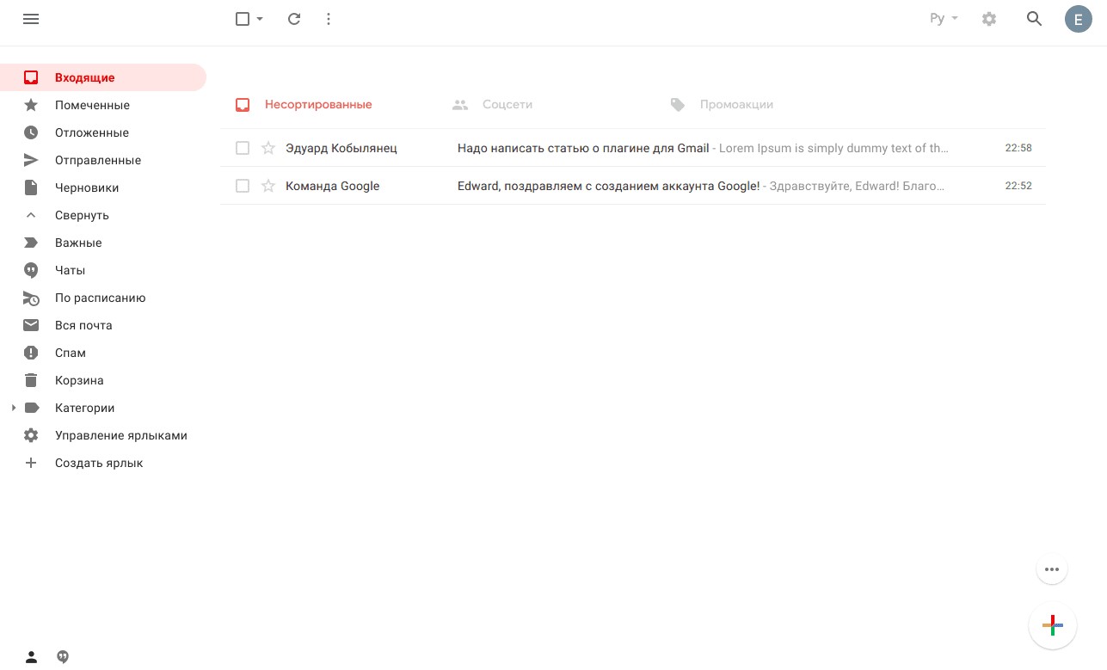This screenshot has height=670, width=1107.
Task: Open Hangouts chat icon at bottom left
Action: [63, 657]
